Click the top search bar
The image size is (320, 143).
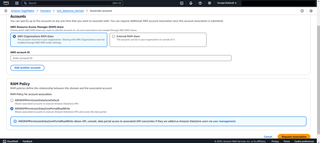pyautogui.click(x=72, y=3)
